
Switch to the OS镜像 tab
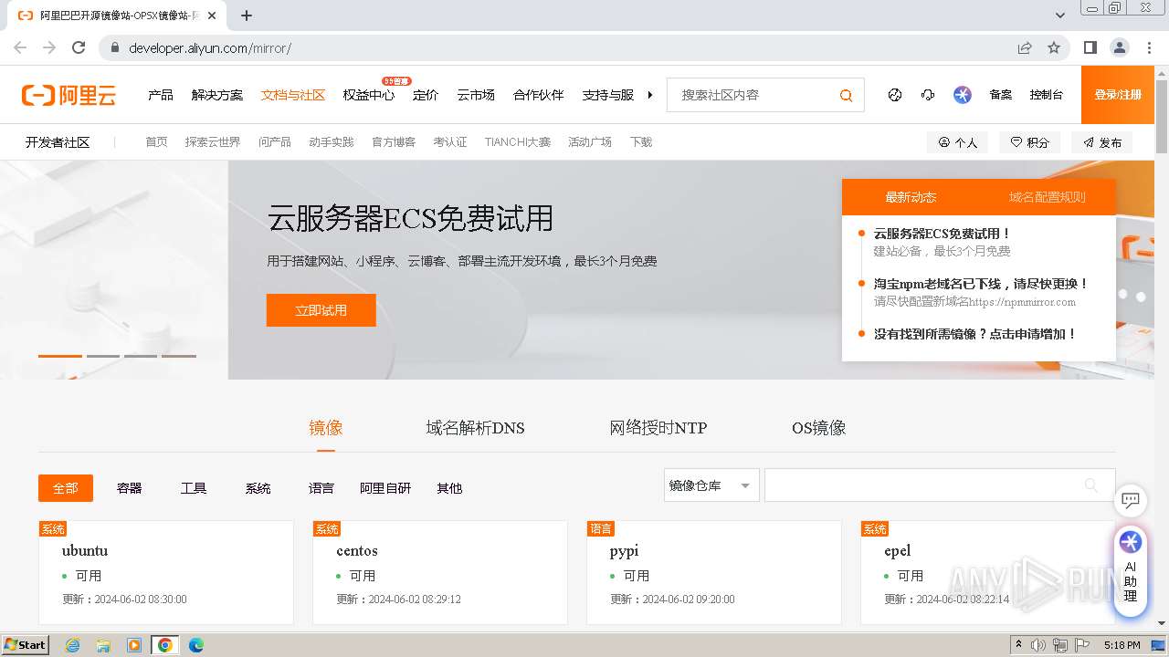[x=819, y=428]
